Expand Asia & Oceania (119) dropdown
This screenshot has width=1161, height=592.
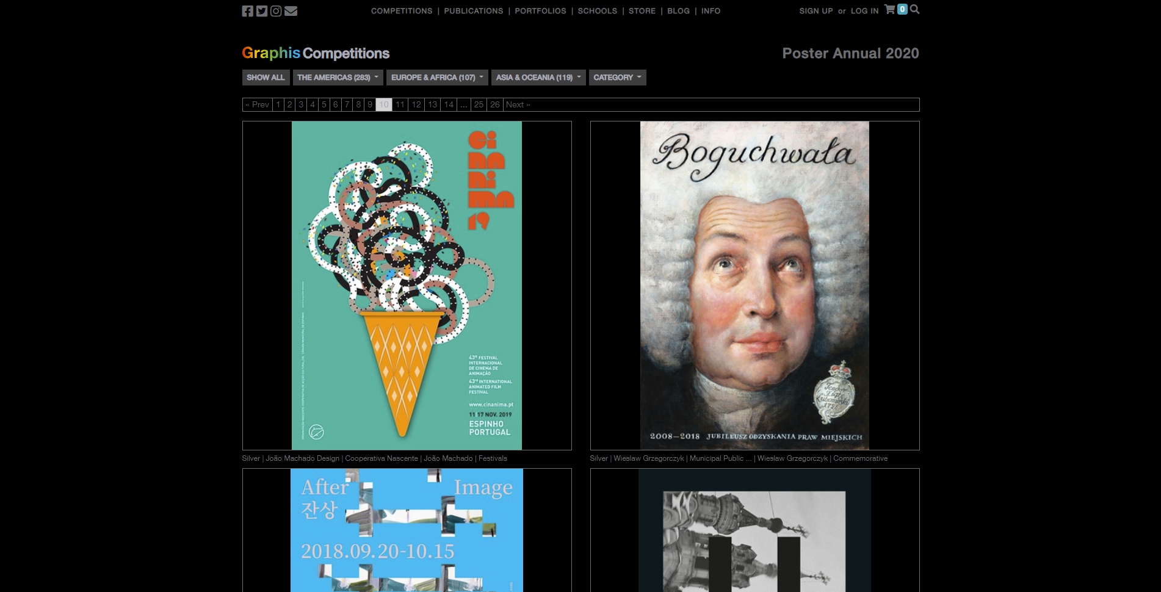(538, 78)
